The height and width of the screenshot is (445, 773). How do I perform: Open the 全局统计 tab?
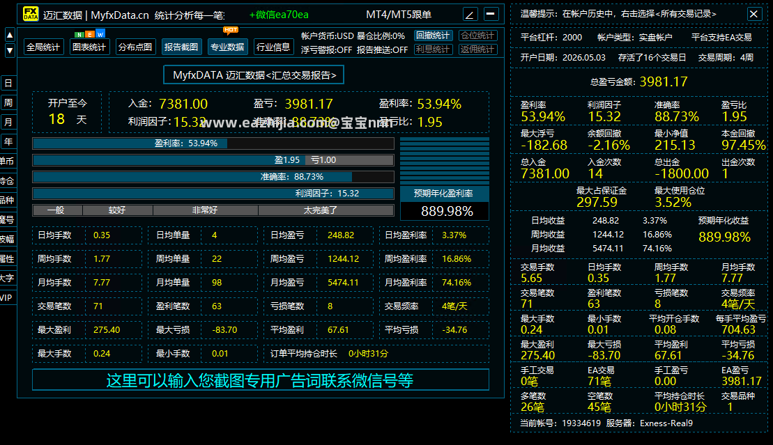tap(43, 47)
